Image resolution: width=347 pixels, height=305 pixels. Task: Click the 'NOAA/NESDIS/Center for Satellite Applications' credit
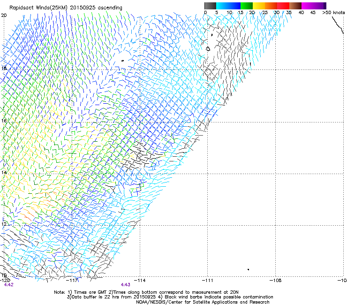click(203, 302)
